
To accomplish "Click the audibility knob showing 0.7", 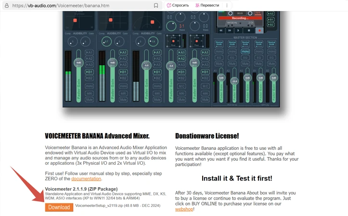I will click(106, 41).
